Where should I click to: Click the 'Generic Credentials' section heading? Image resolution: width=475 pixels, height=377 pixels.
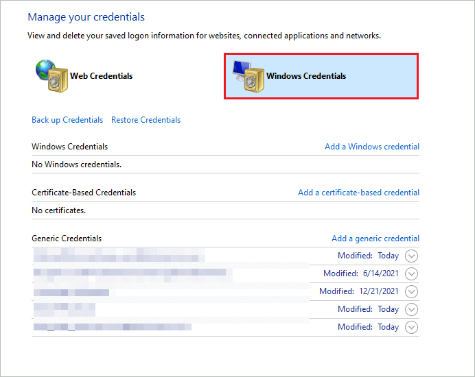[67, 239]
